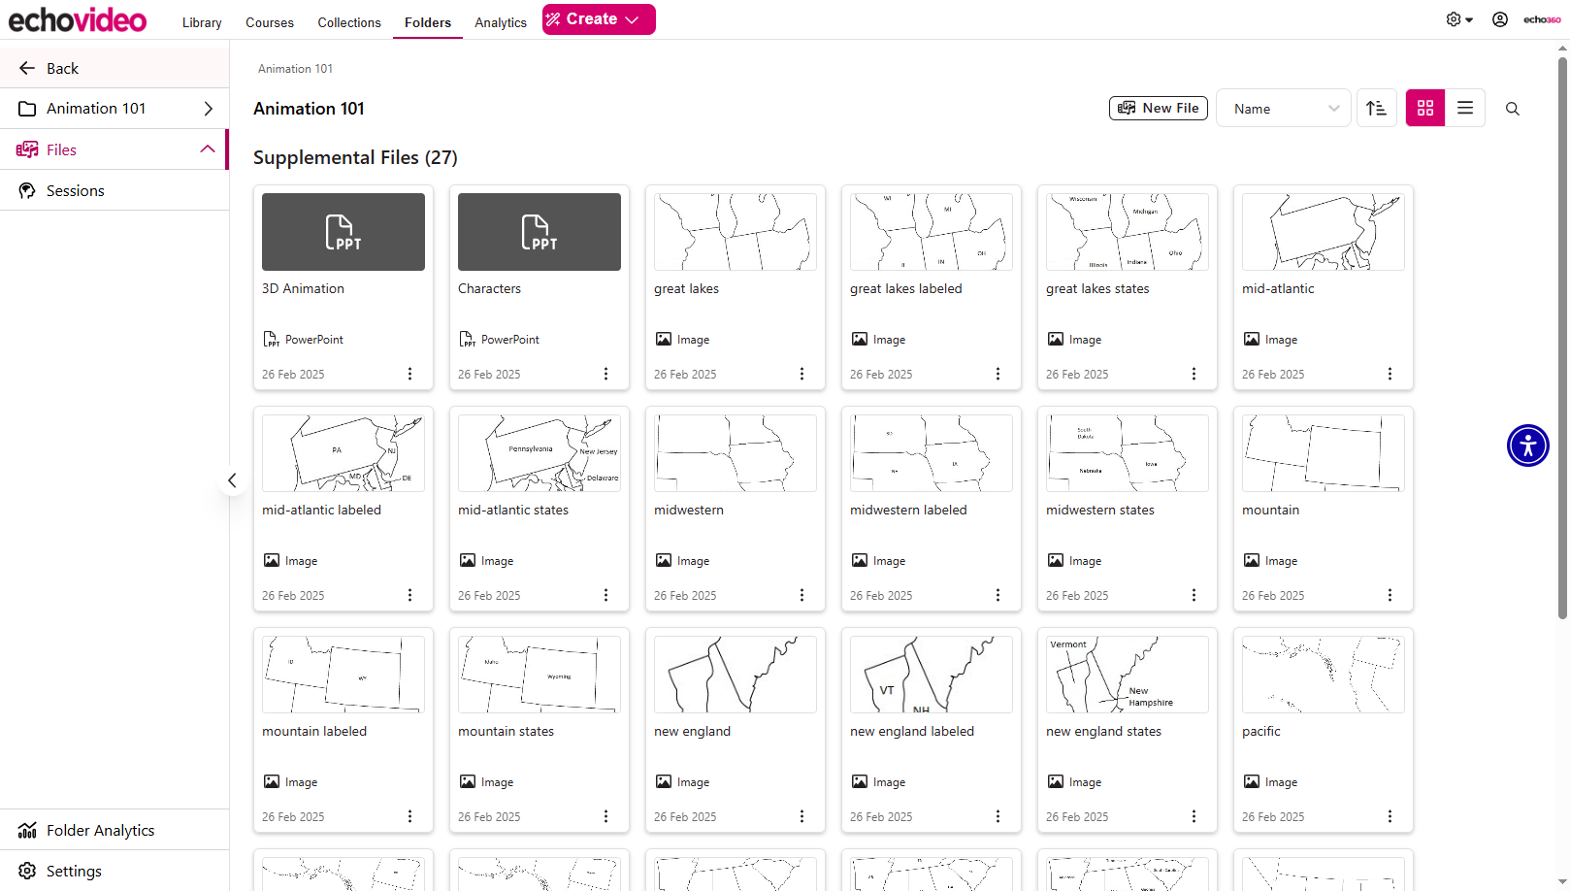Open more options for new england image
Viewport: 1570px width, 891px height.
coord(801,816)
